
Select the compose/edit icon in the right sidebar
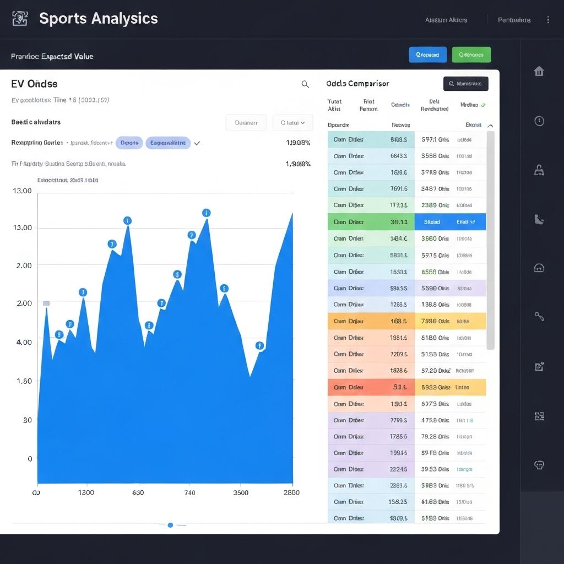pyautogui.click(x=539, y=366)
